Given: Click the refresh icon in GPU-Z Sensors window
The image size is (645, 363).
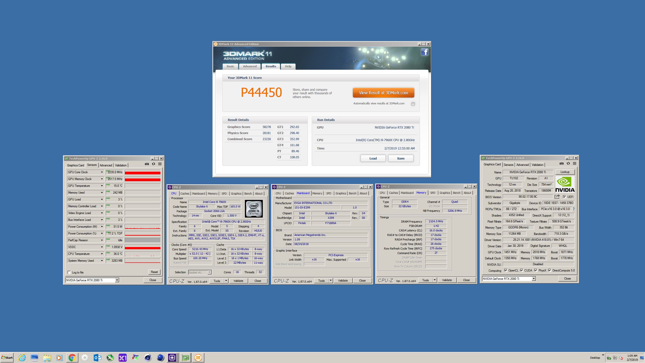Looking at the screenshot, I should (153, 164).
